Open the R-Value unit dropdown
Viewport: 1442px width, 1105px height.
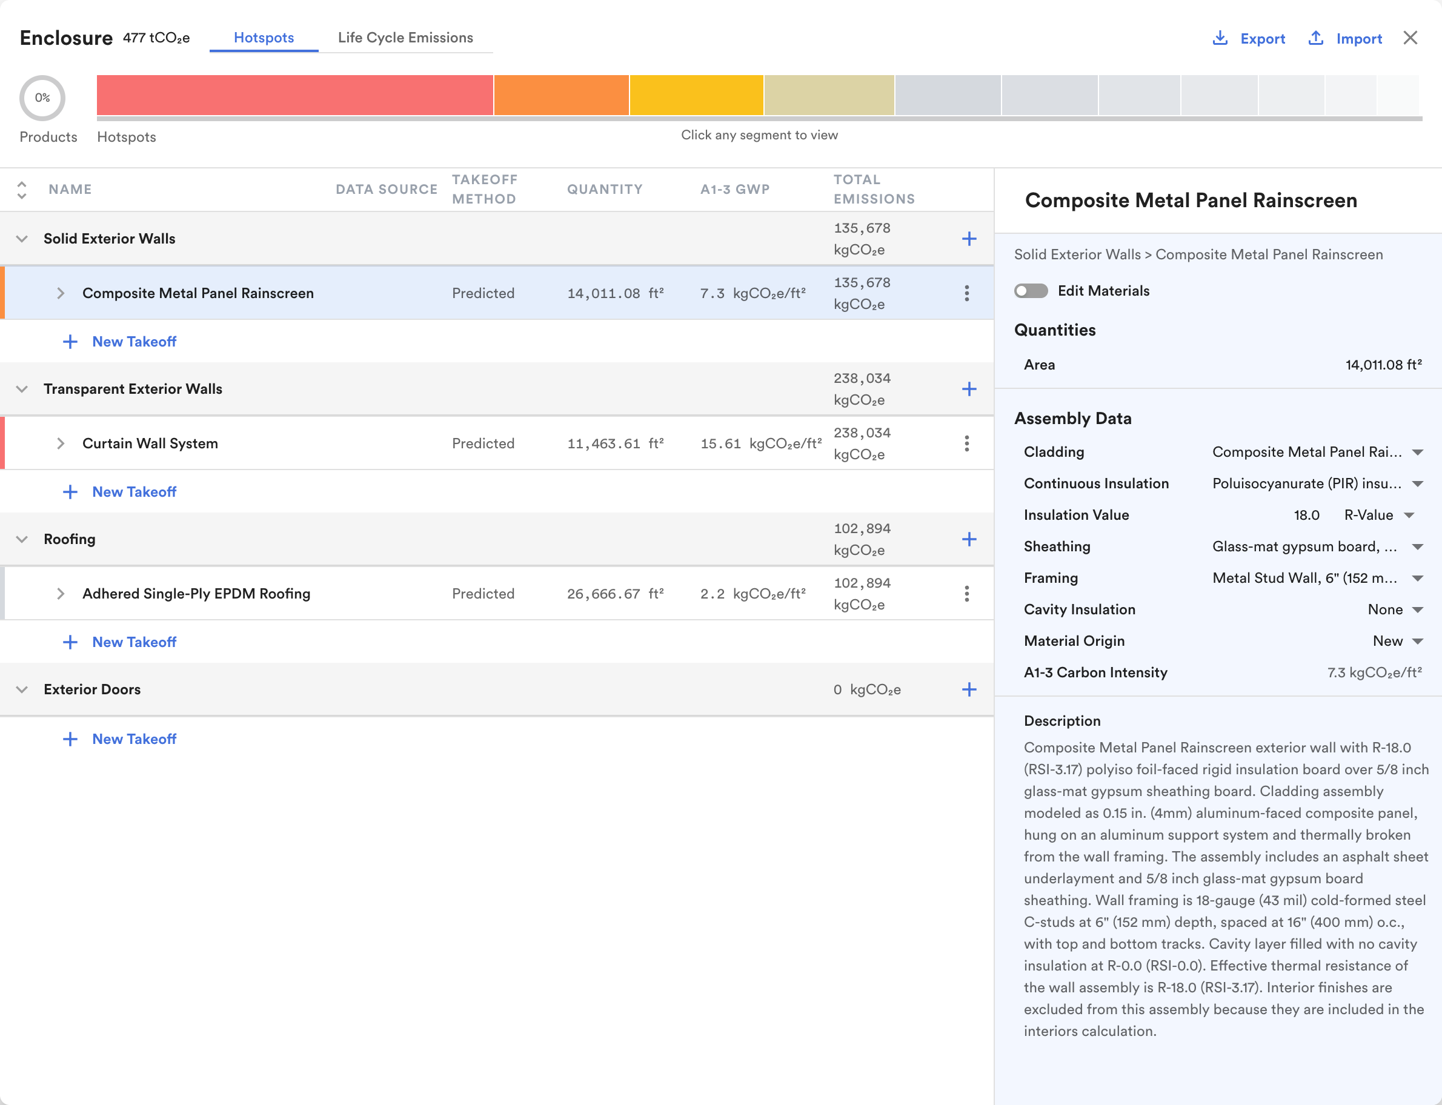coord(1379,515)
